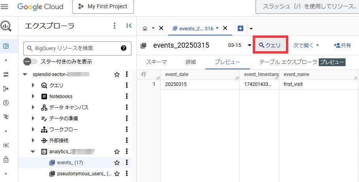Open more actions for データ キャンバス

click(127, 107)
